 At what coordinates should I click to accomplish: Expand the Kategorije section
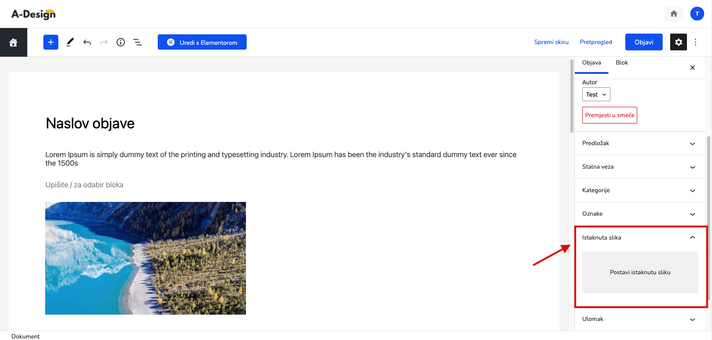pyautogui.click(x=640, y=190)
